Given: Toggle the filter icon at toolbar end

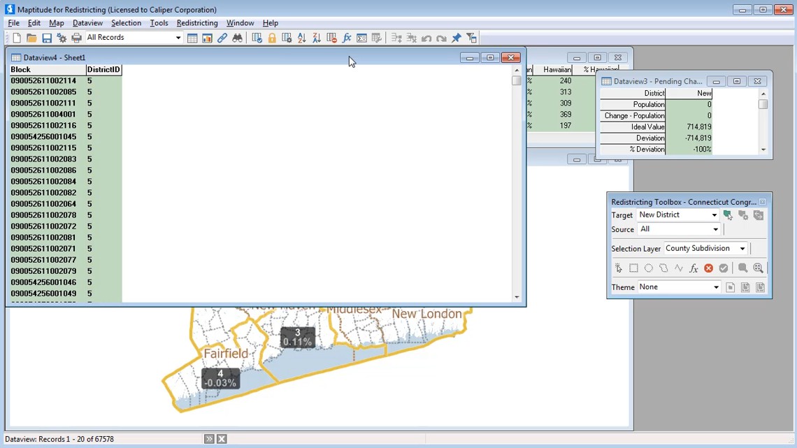Looking at the screenshot, I should [472, 38].
